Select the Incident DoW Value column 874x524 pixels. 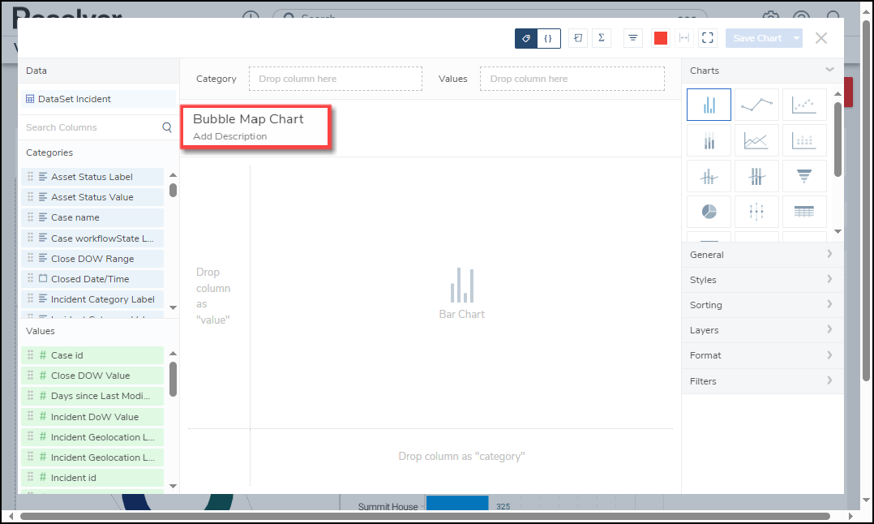[92, 417]
